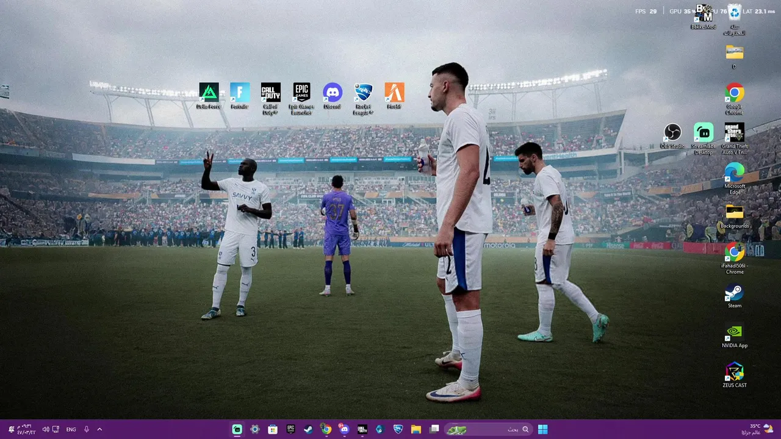
Task: Open the microphone tray icon
Action: (87, 429)
